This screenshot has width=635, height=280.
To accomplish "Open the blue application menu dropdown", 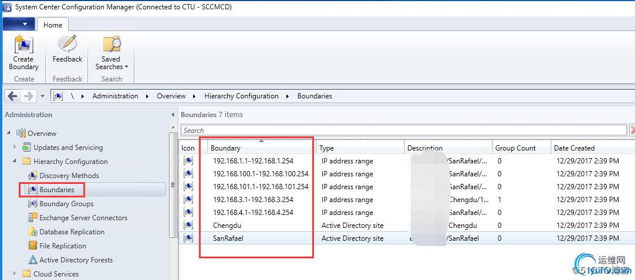I will (19, 24).
